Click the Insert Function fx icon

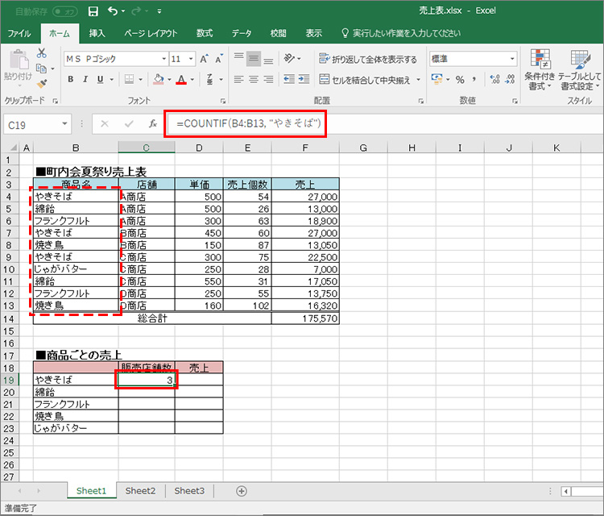[152, 124]
